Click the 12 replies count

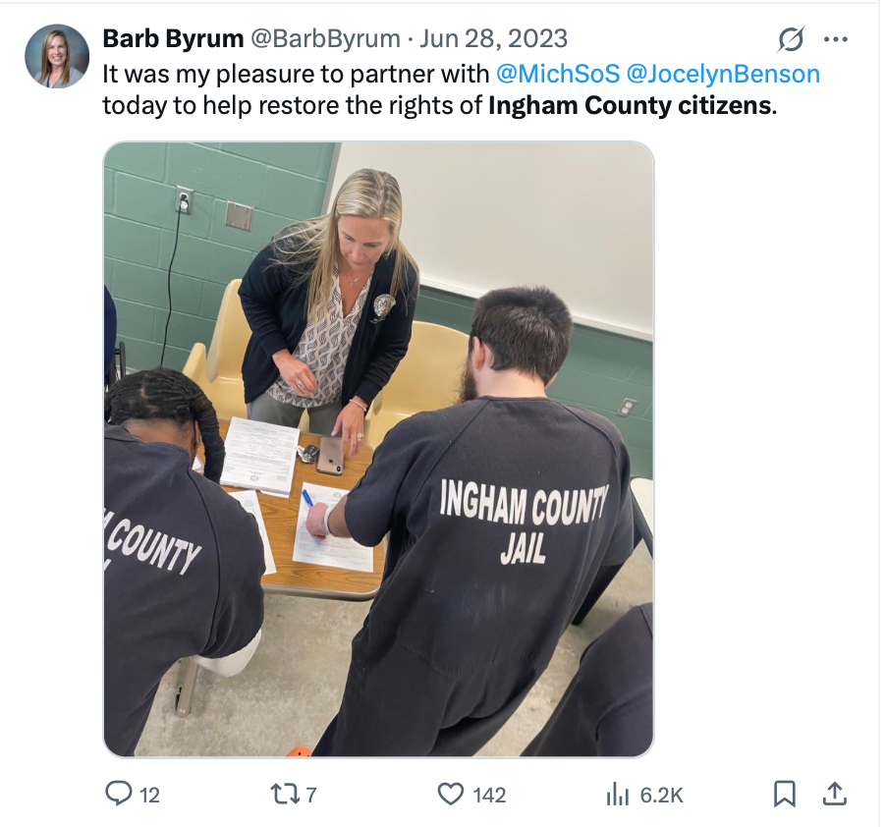tap(149, 796)
